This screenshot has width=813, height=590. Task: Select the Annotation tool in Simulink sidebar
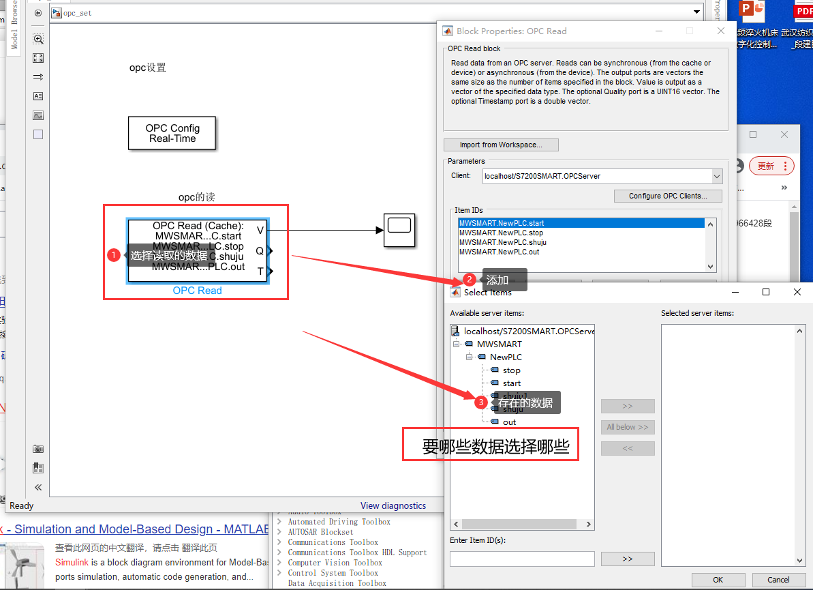tap(37, 96)
